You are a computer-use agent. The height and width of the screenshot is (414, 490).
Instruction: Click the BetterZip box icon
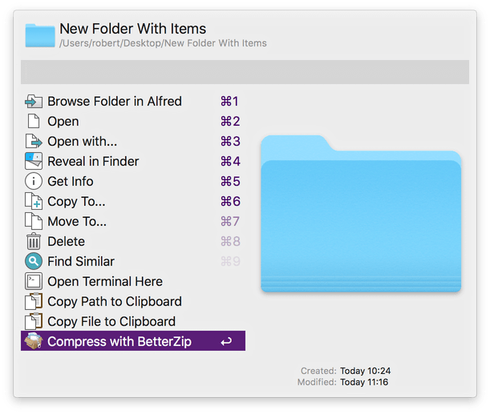click(34, 342)
